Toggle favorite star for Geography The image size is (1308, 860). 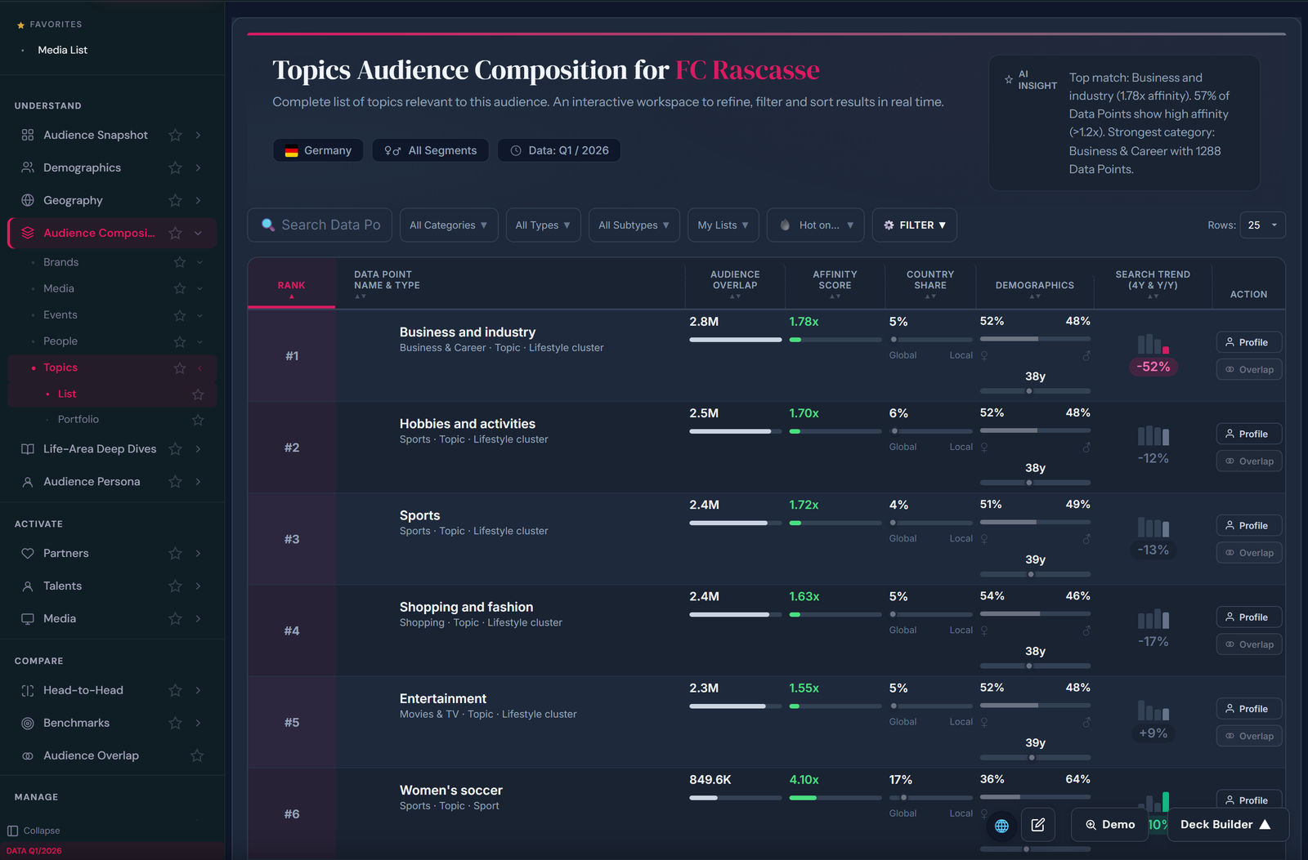(175, 200)
